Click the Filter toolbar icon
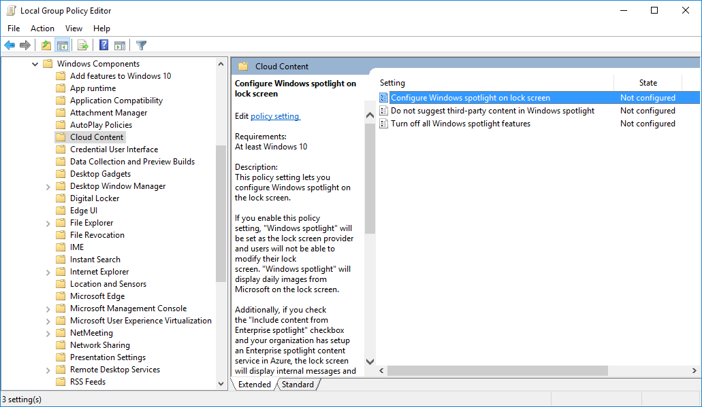Image resolution: width=702 pixels, height=407 pixels. pos(141,45)
